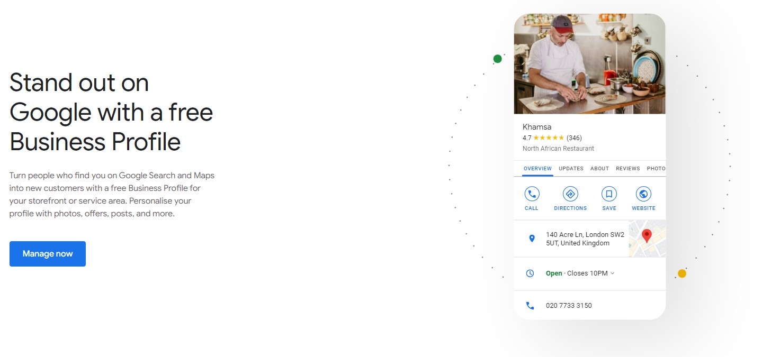The width and height of the screenshot is (762, 357).
Task: Tap the Call phone icon
Action: 532,194
